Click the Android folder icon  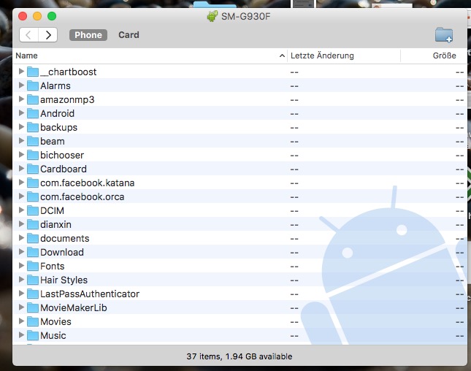click(32, 113)
